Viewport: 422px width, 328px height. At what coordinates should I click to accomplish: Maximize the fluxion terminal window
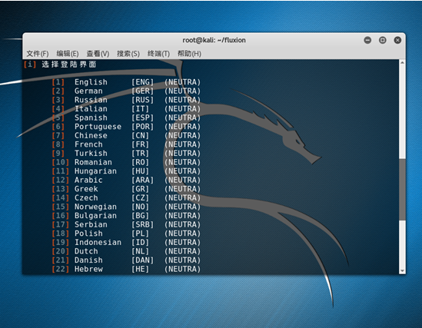383,40
